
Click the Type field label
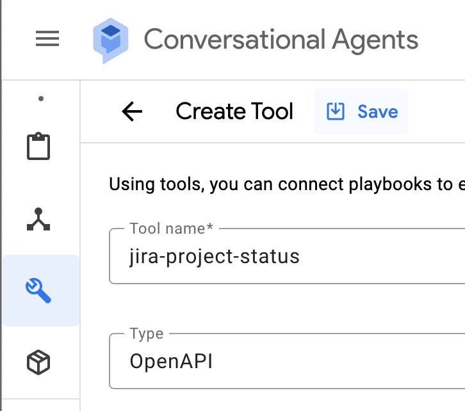[x=147, y=334]
